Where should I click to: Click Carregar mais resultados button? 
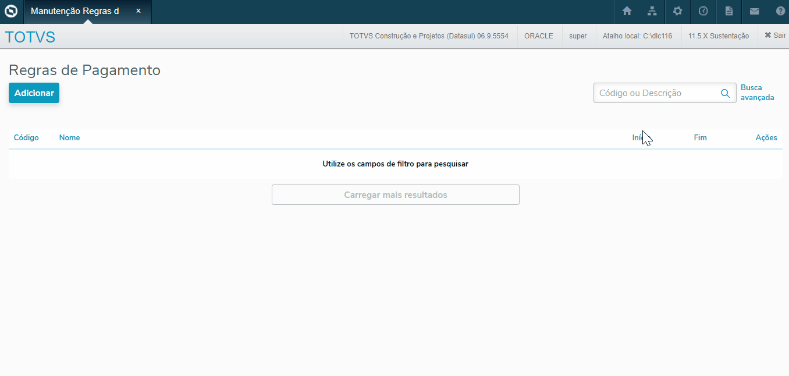pos(396,195)
